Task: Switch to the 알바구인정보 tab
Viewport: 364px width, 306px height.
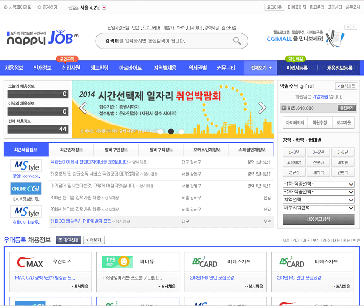Action: (x=116, y=150)
